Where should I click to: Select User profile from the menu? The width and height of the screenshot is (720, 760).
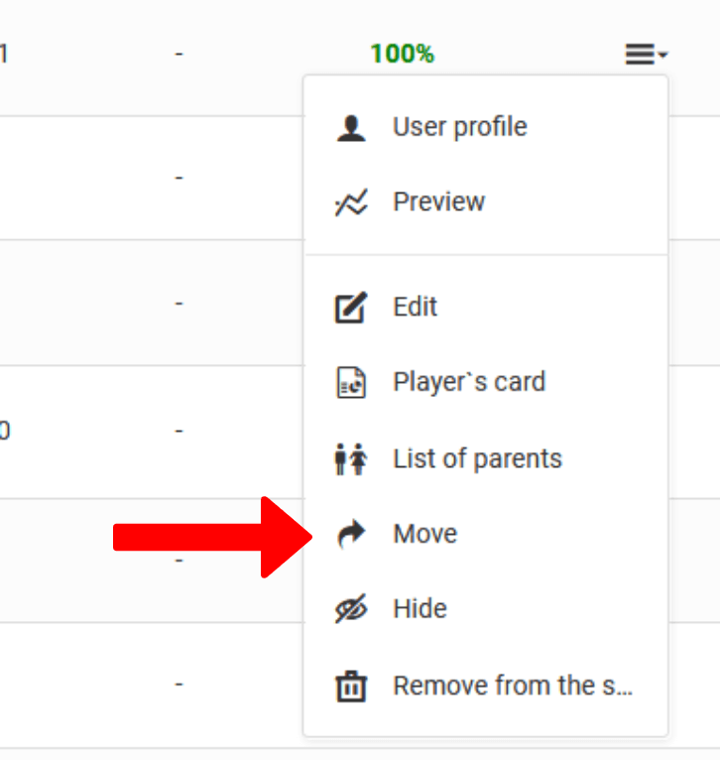tap(459, 127)
